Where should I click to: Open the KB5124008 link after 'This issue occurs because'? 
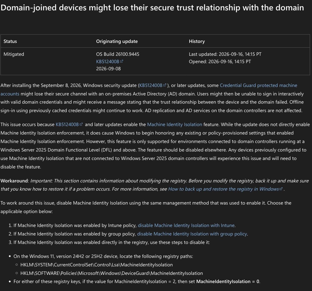67,124
